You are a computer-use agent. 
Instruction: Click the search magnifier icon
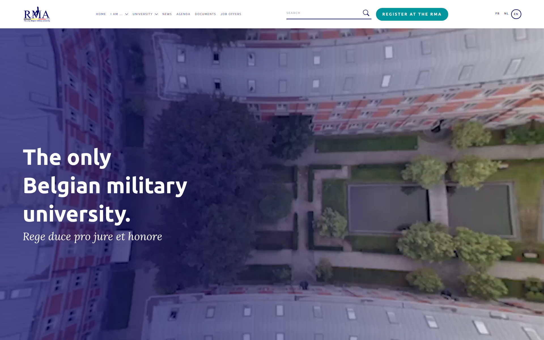(x=366, y=13)
